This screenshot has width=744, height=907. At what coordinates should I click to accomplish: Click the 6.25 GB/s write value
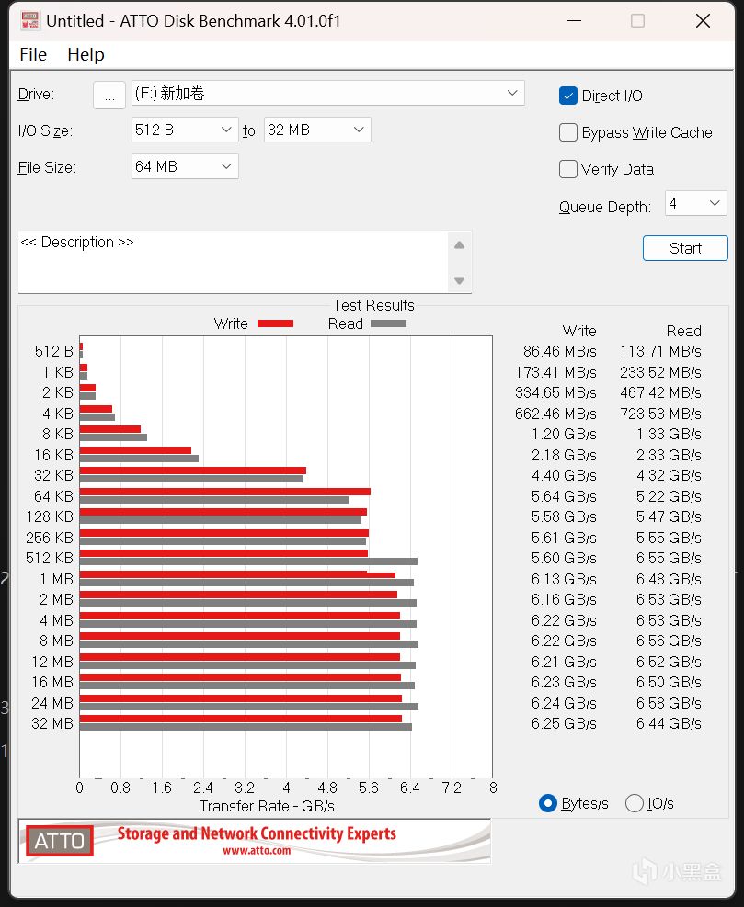point(564,723)
